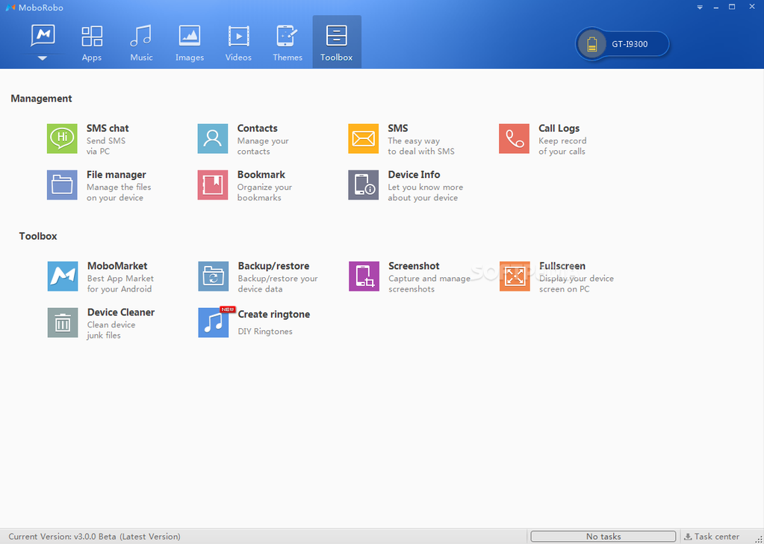Image resolution: width=764 pixels, height=544 pixels.
Task: Open the Create ringtone music icon
Action: coord(214,323)
